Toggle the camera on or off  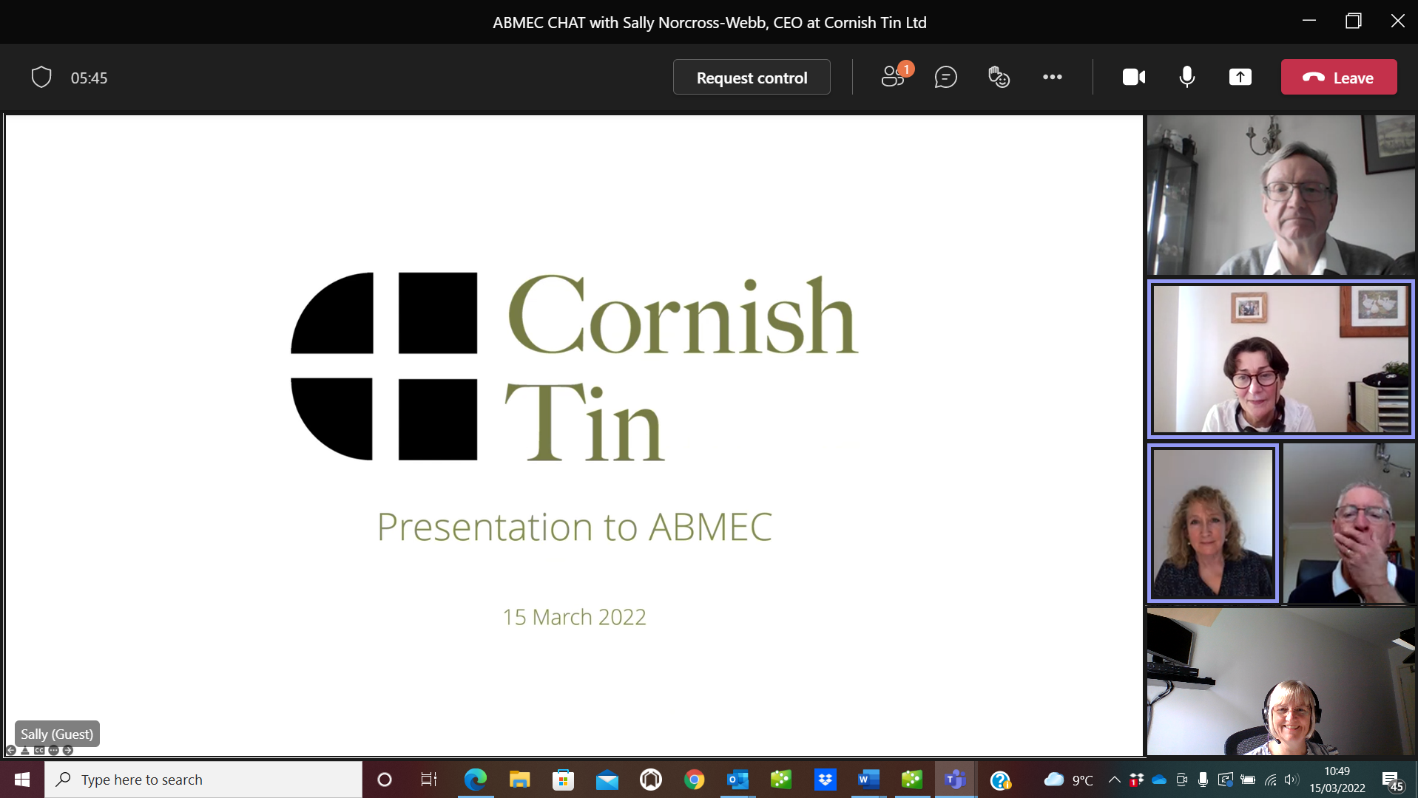tap(1133, 77)
